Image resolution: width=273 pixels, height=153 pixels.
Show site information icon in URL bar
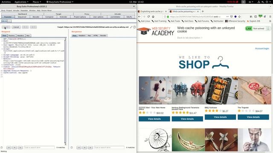coord(165,17)
